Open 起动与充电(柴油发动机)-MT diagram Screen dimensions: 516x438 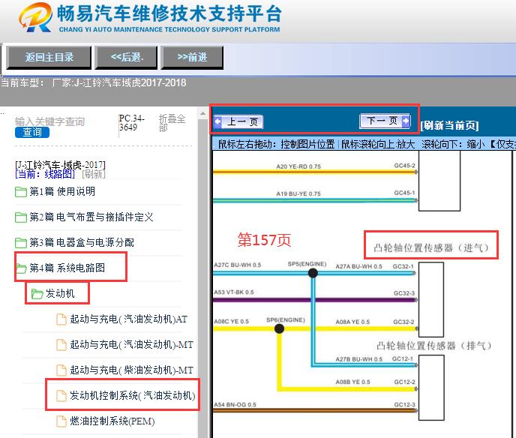132,370
